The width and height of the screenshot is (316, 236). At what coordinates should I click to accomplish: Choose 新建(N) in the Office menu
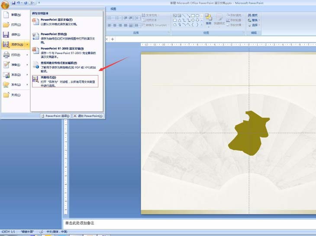tap(15, 15)
